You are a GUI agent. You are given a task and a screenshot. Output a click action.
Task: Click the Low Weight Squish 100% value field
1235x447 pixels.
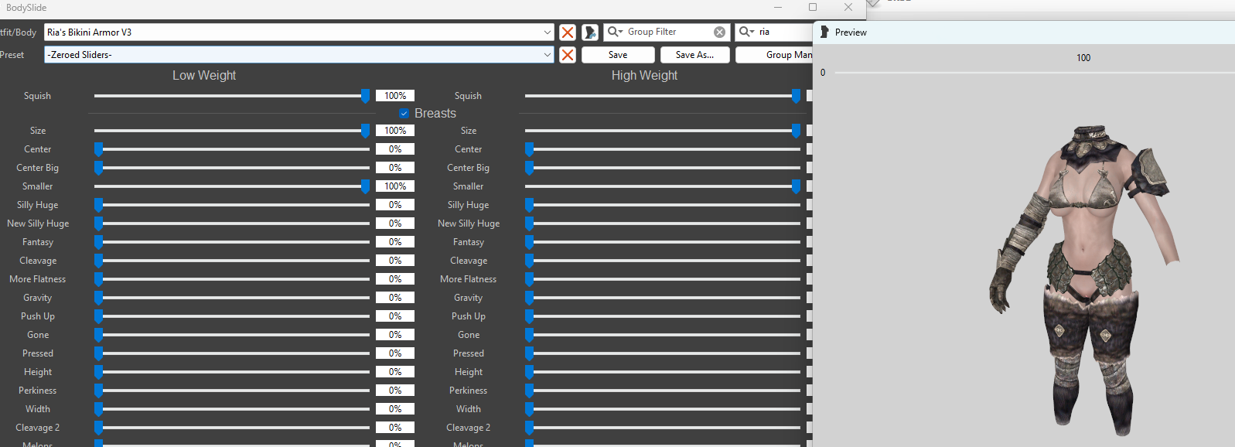(395, 96)
